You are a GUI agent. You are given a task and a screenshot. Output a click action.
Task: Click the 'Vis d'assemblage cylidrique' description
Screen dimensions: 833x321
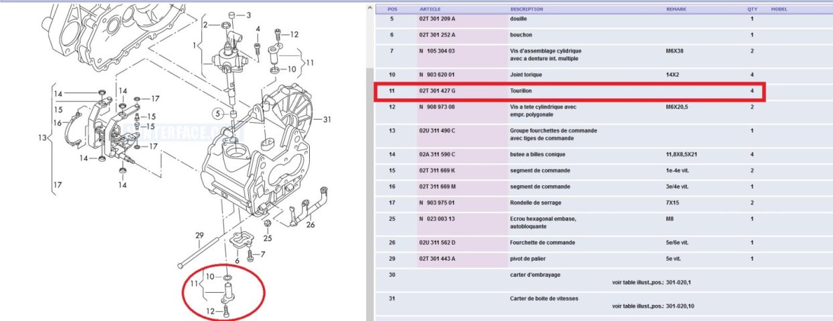545,51
